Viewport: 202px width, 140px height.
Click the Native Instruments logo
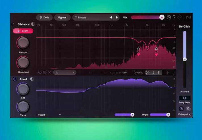click(188, 17)
